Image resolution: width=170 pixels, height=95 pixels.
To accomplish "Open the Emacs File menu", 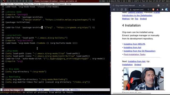I will click(3, 4).
